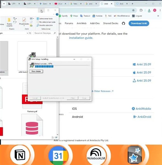Screen dimensions: 162x165
Task: Open the AnkiDroid Android link
Action: 142,117
